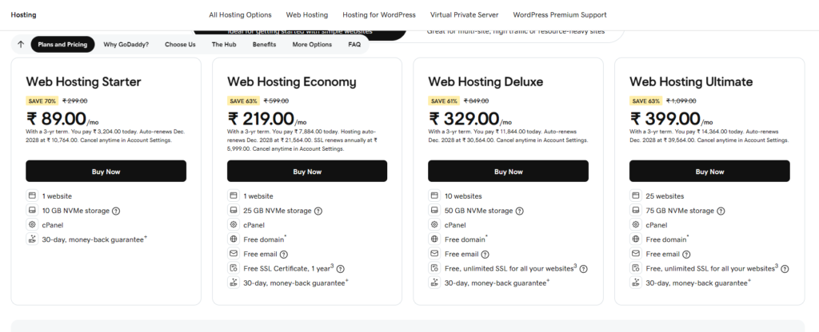Purchase the Web Hosting Ultimate plan
This screenshot has width=819, height=332.
[x=709, y=172]
